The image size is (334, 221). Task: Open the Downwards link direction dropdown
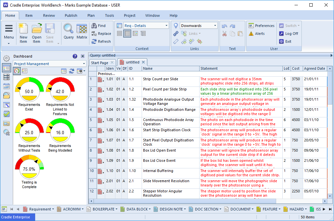coord(215,26)
